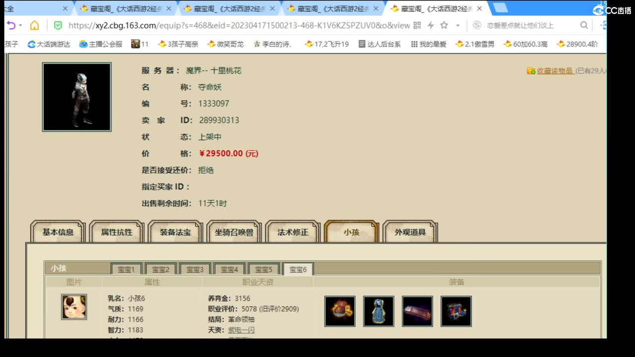
Task: Select the 宝宝6 sub-tab
Action: (298, 269)
